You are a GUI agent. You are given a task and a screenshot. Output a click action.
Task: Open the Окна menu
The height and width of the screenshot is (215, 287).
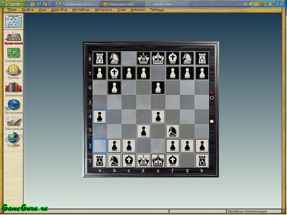pyautogui.click(x=121, y=10)
